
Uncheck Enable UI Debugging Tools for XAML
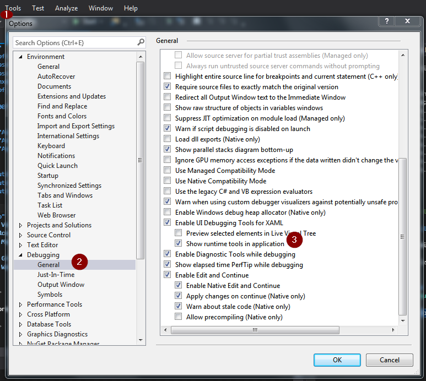tap(167, 222)
